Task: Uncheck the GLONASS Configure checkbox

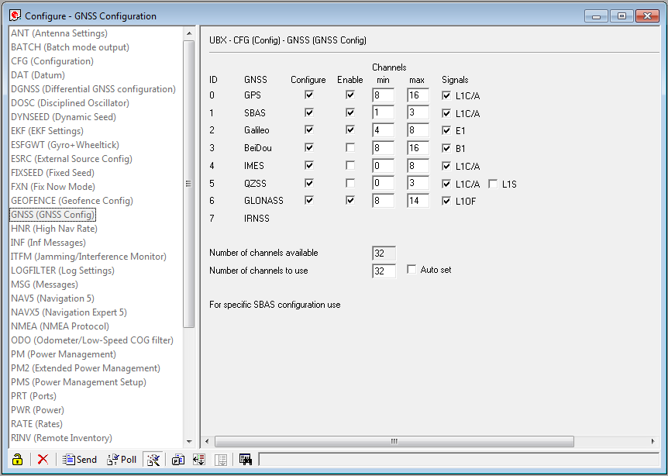Action: pos(309,201)
